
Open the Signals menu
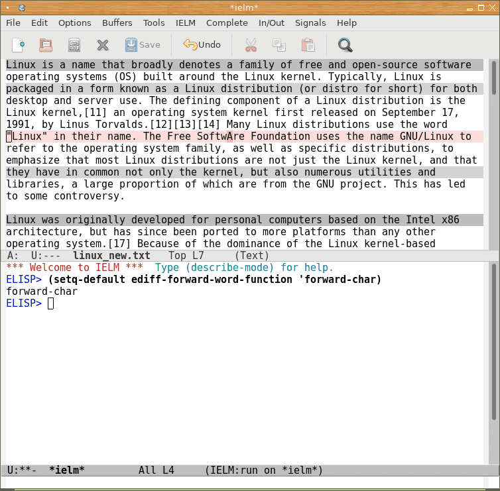[x=310, y=23]
